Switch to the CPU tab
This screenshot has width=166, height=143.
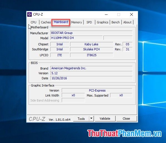coord(33,22)
